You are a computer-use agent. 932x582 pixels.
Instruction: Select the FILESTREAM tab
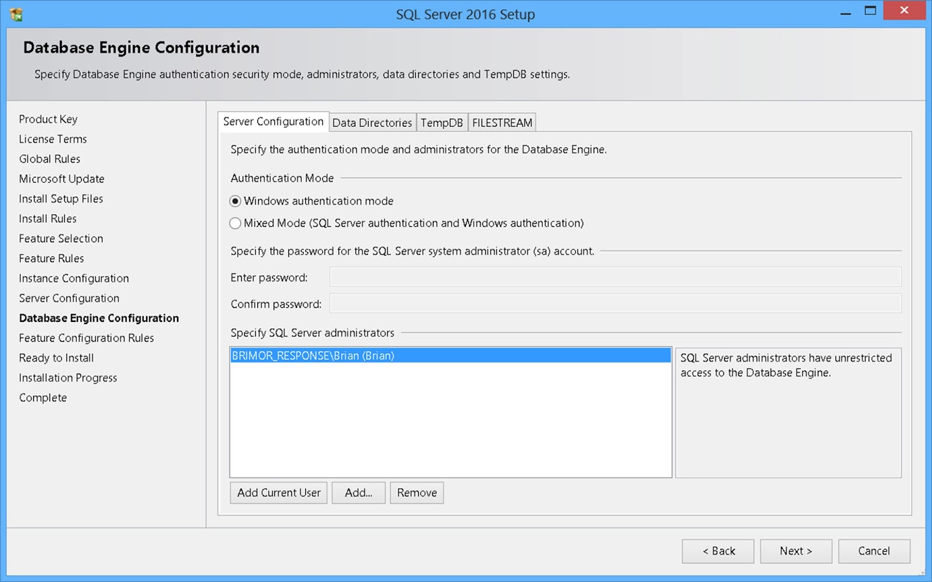pyautogui.click(x=502, y=122)
